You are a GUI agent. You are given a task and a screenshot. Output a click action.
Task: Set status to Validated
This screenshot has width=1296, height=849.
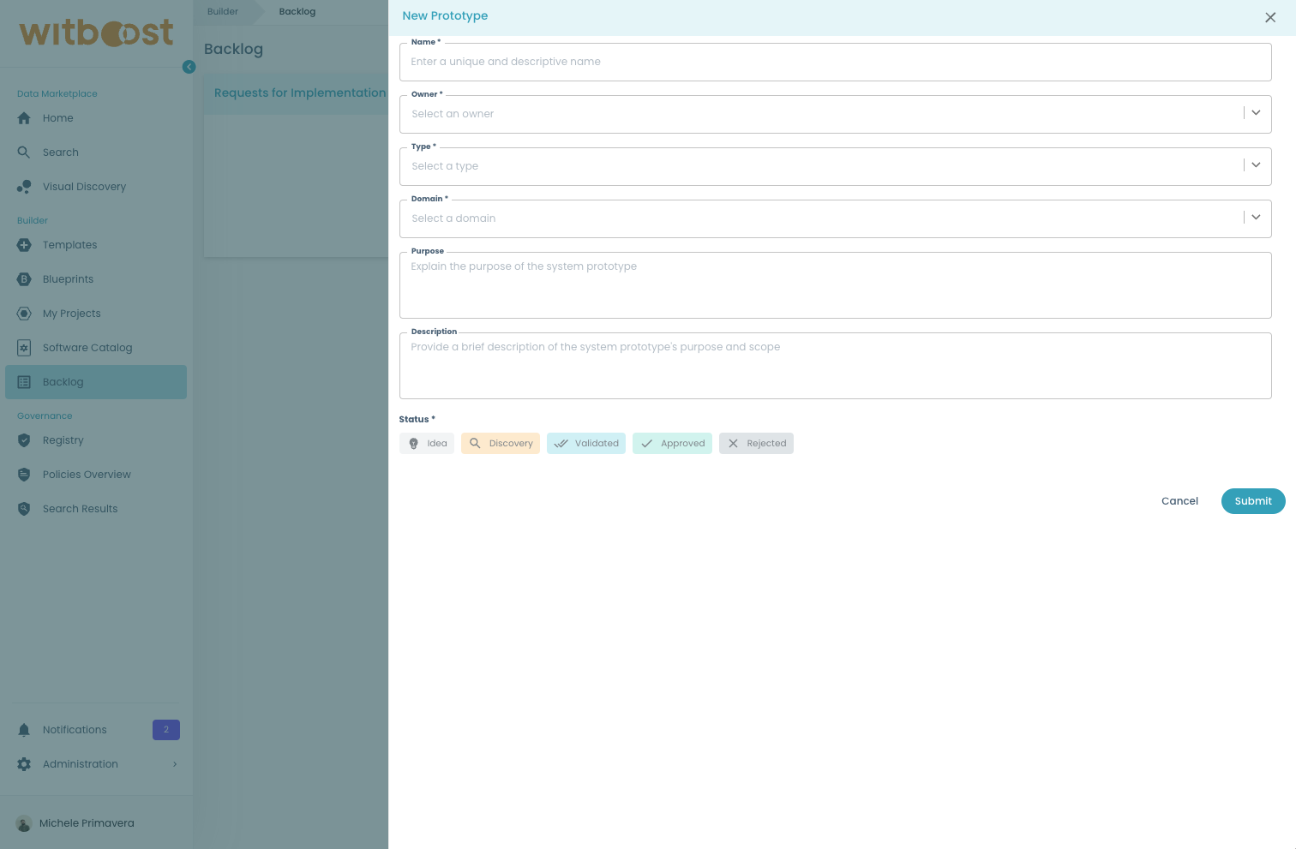coord(586,443)
